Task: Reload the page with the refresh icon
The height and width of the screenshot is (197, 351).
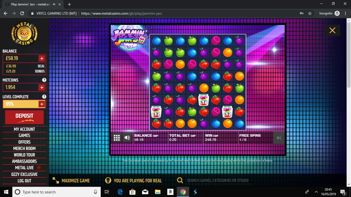Action: coord(22,13)
